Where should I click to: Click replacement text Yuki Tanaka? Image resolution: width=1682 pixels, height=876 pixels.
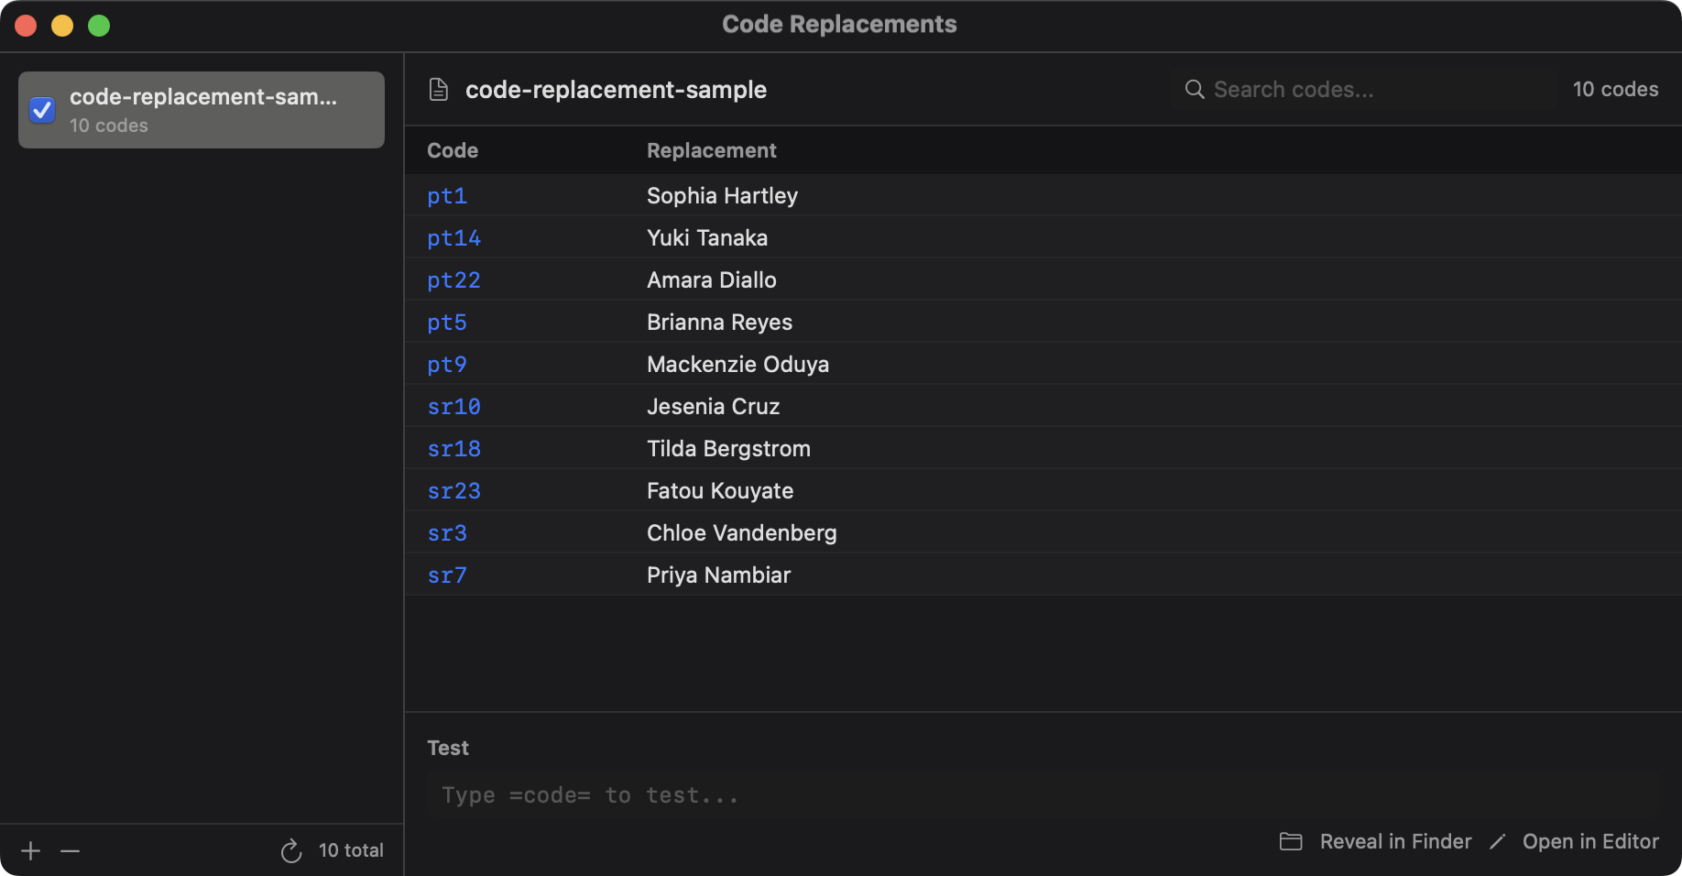tap(707, 238)
